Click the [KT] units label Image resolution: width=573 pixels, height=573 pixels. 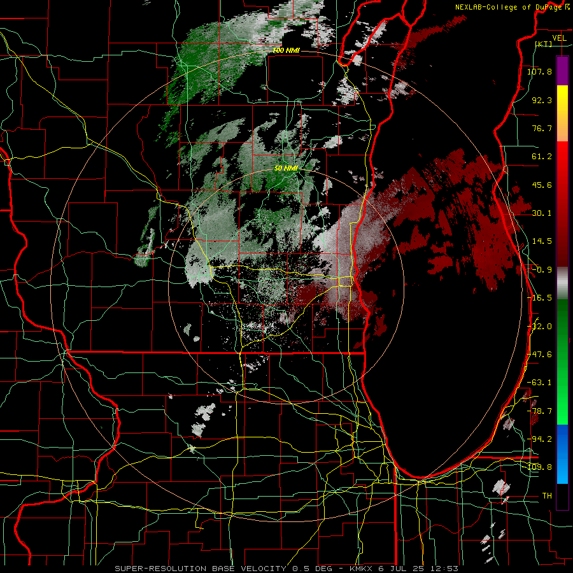pyautogui.click(x=544, y=44)
